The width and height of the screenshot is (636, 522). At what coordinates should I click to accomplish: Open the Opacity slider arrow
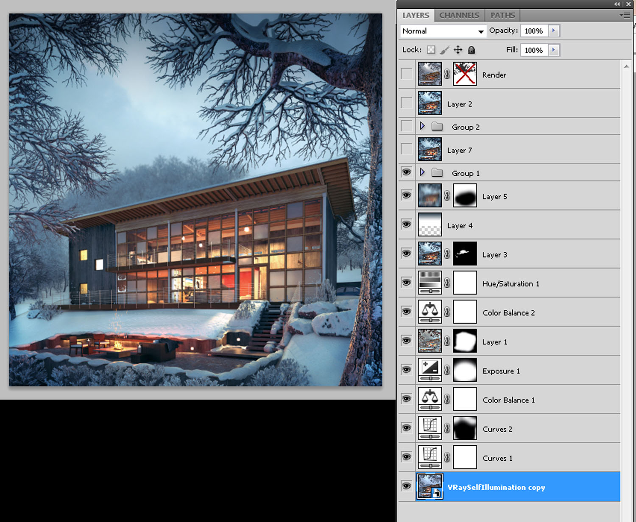[554, 31]
